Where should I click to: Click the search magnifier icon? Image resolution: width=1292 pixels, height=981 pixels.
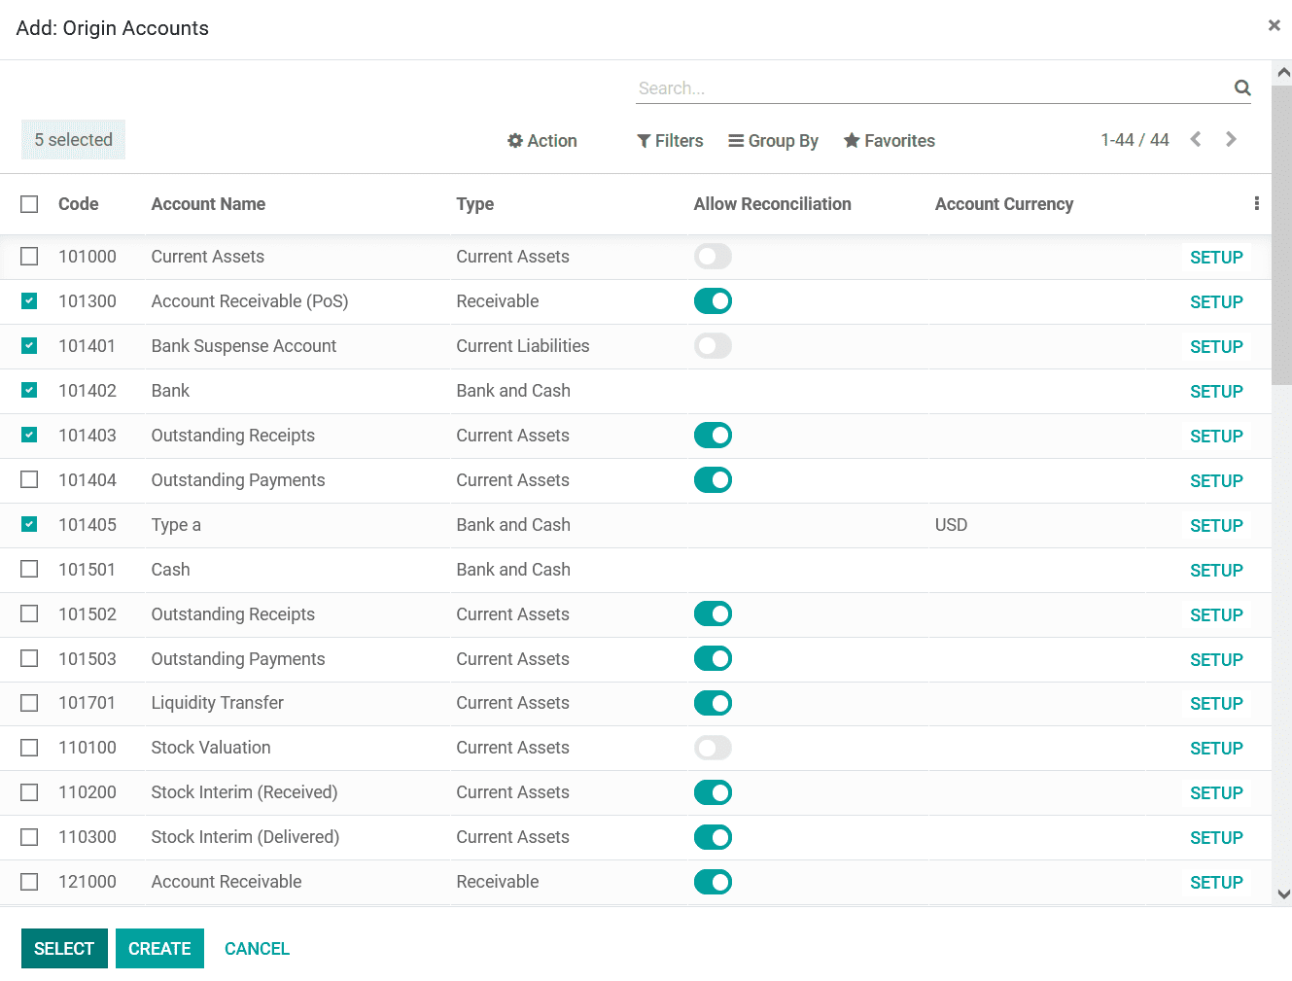[1241, 88]
